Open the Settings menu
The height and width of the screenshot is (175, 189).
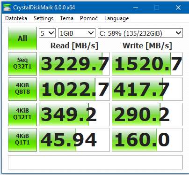(x=44, y=18)
